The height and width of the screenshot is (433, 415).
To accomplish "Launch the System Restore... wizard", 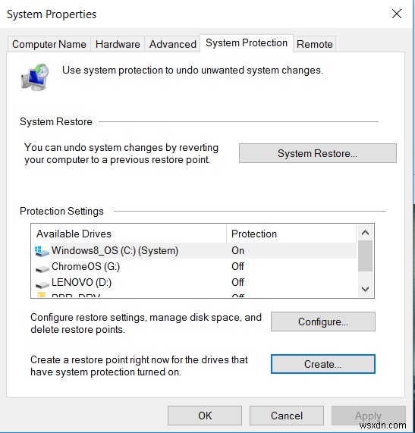I will click(318, 153).
